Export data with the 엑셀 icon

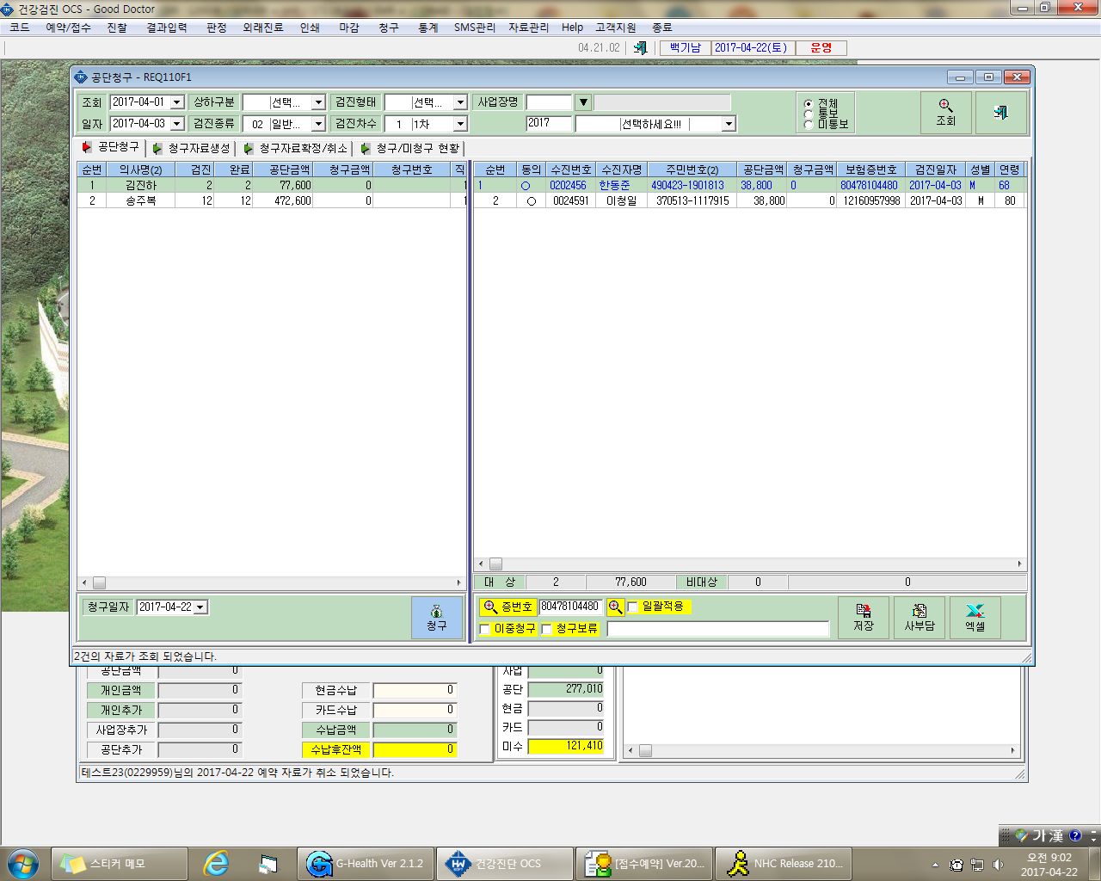click(975, 618)
